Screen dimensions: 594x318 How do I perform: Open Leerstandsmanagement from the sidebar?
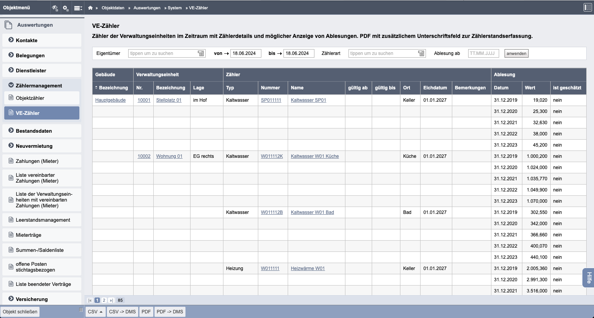click(x=43, y=220)
